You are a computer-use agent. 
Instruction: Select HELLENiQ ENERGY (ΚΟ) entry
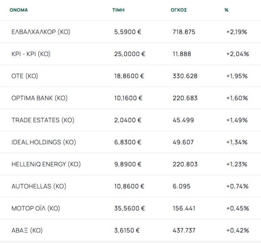46,164
